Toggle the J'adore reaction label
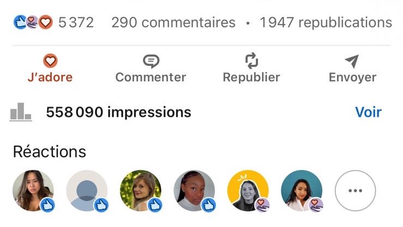The height and width of the screenshot is (227, 403). point(50,77)
